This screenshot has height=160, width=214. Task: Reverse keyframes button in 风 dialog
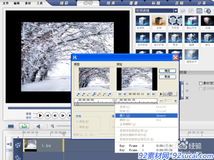(94, 94)
